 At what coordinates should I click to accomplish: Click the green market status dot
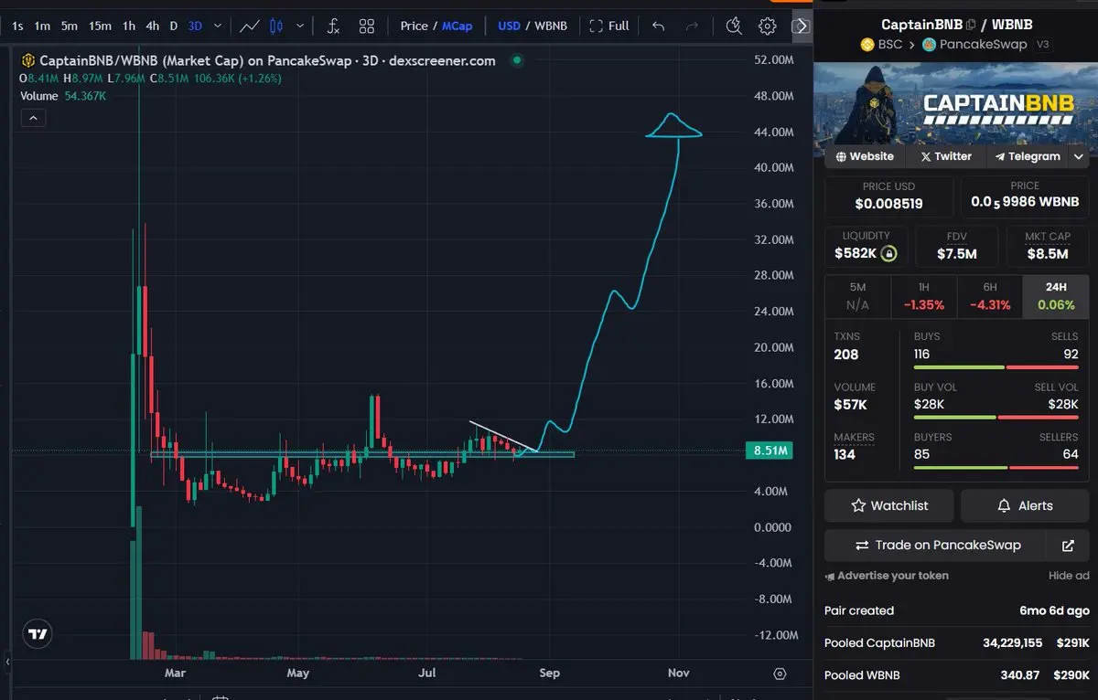click(517, 60)
